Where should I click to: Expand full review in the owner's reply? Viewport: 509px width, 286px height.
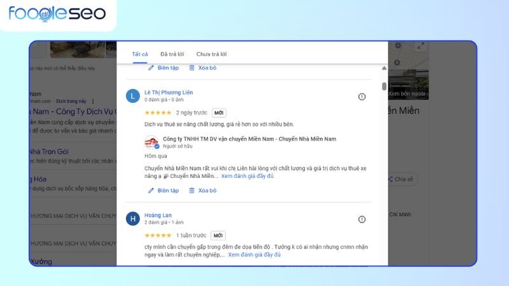[x=247, y=176]
